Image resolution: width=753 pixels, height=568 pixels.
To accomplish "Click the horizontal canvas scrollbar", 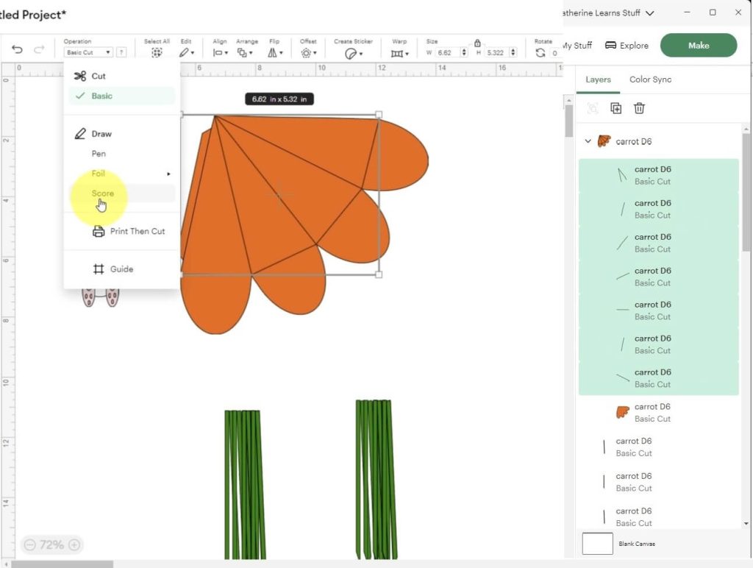I will pos(63,564).
